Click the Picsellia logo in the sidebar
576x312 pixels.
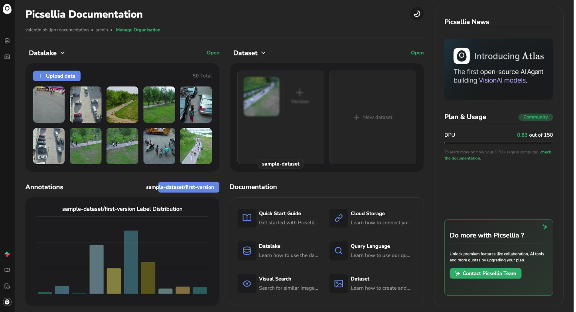(x=7, y=9)
